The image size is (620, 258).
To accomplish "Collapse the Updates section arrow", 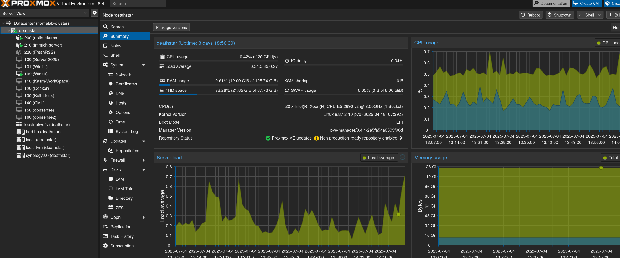I will click(144, 141).
